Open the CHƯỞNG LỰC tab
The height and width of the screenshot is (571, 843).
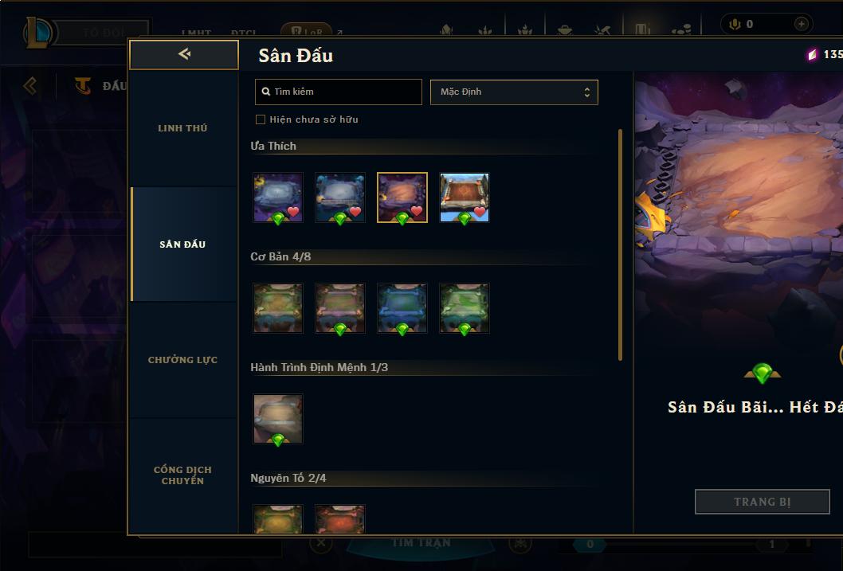pos(182,360)
